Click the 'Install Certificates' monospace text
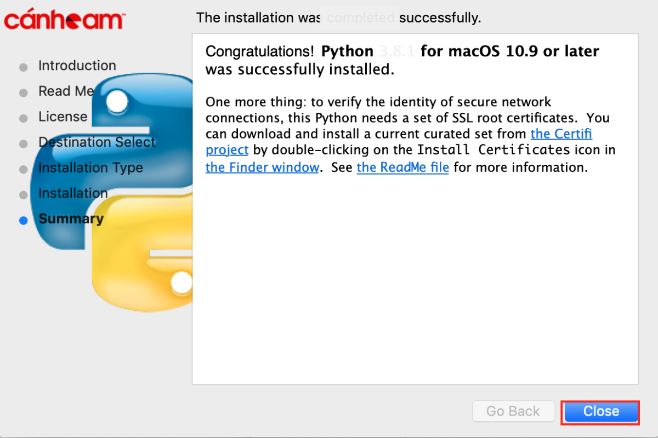 493,149
